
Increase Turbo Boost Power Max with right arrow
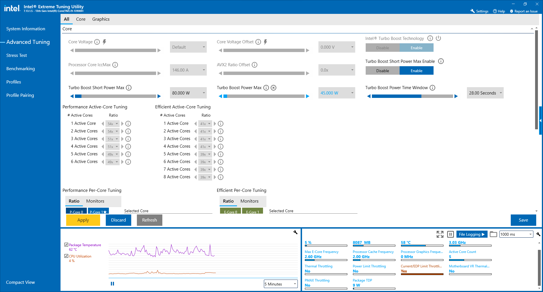[x=308, y=96]
